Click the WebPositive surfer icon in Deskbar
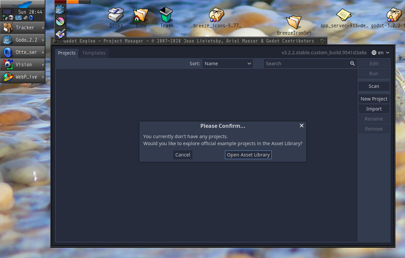This screenshot has width=405, height=258. tap(8, 77)
